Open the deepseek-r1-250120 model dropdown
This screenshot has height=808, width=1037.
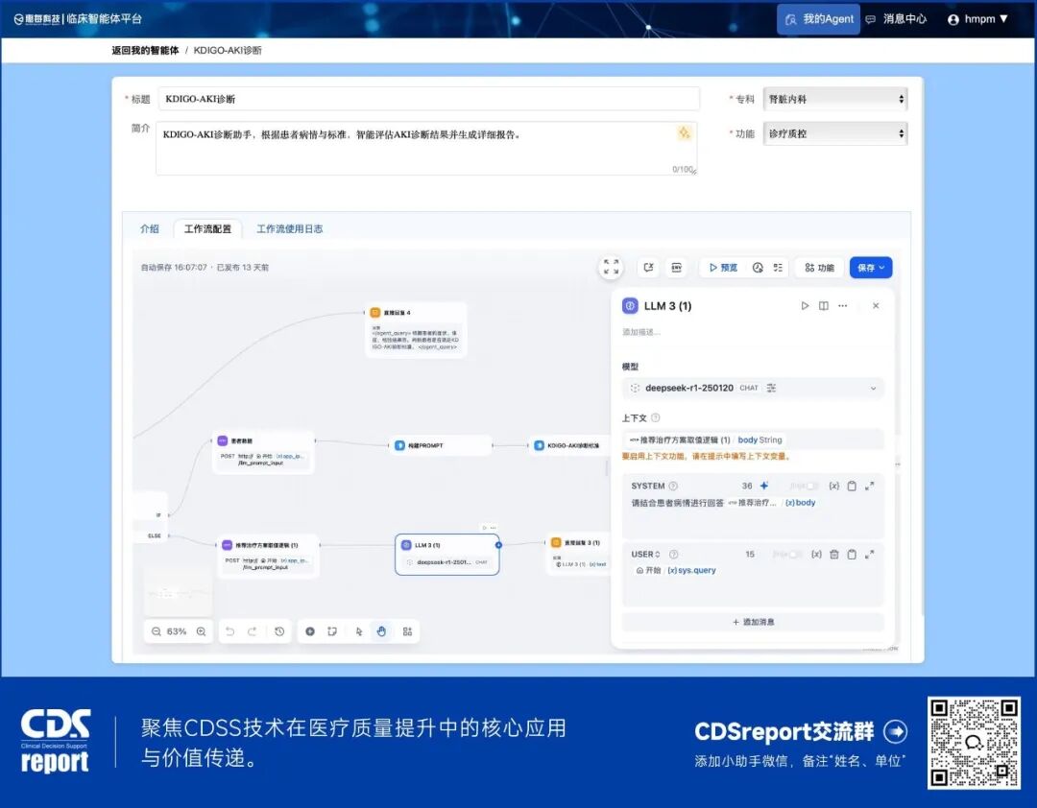(752, 388)
